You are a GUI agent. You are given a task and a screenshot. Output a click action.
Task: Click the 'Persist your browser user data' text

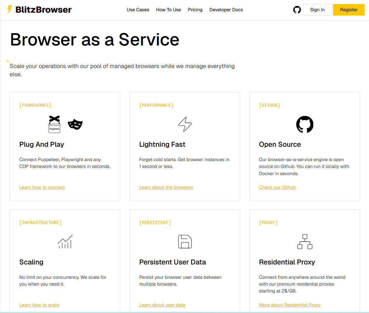click(180, 281)
